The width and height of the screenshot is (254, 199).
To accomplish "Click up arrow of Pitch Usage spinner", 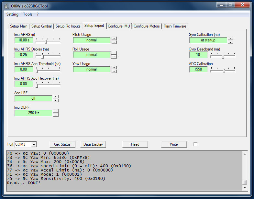I will (x=114, y=39).
